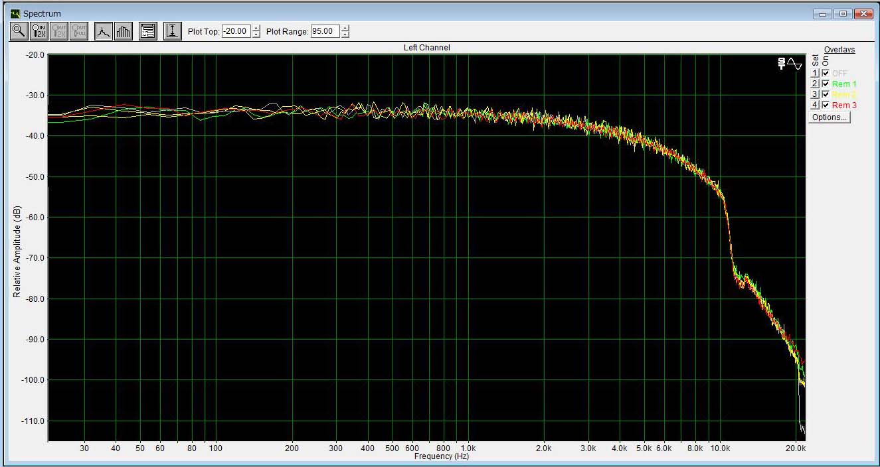Increase Plot Top value with up arrow

(x=256, y=28)
